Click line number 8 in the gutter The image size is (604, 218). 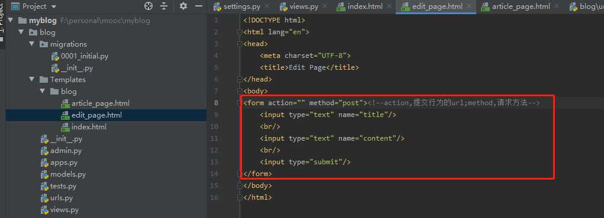coord(216,103)
